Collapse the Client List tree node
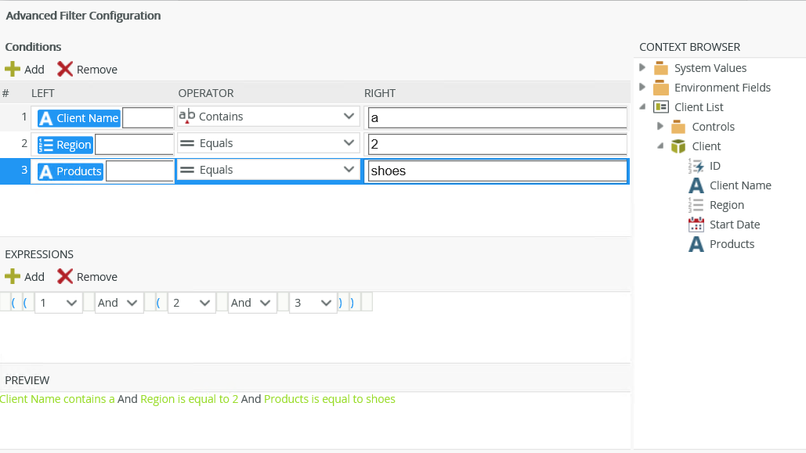 click(x=643, y=107)
